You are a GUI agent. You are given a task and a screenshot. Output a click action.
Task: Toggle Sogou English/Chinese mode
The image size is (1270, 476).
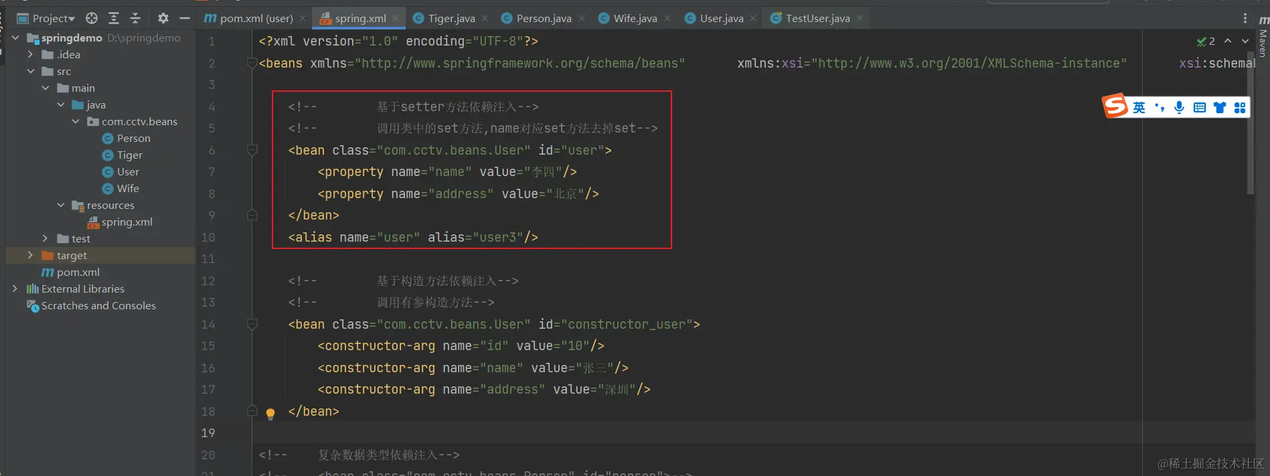(1139, 107)
